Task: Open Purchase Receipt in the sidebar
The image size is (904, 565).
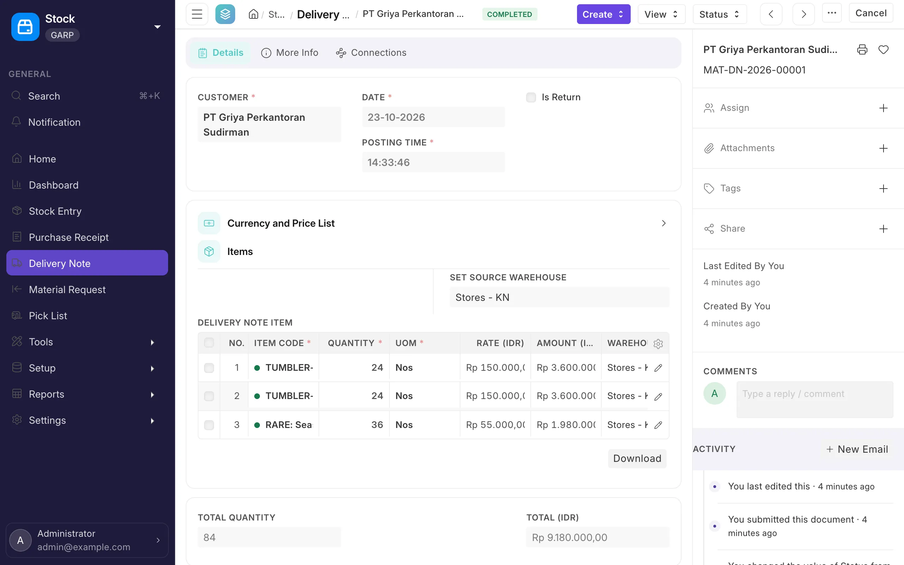Action: click(87, 237)
